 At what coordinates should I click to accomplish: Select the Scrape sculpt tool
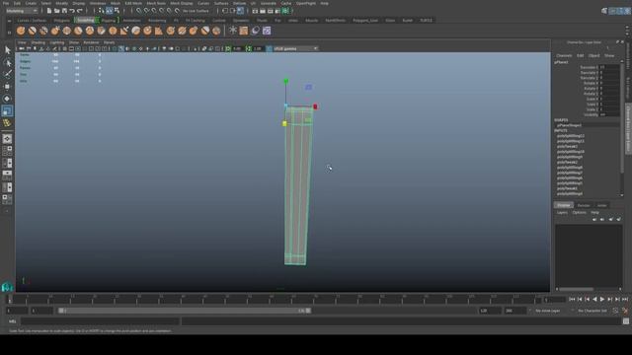point(147,31)
